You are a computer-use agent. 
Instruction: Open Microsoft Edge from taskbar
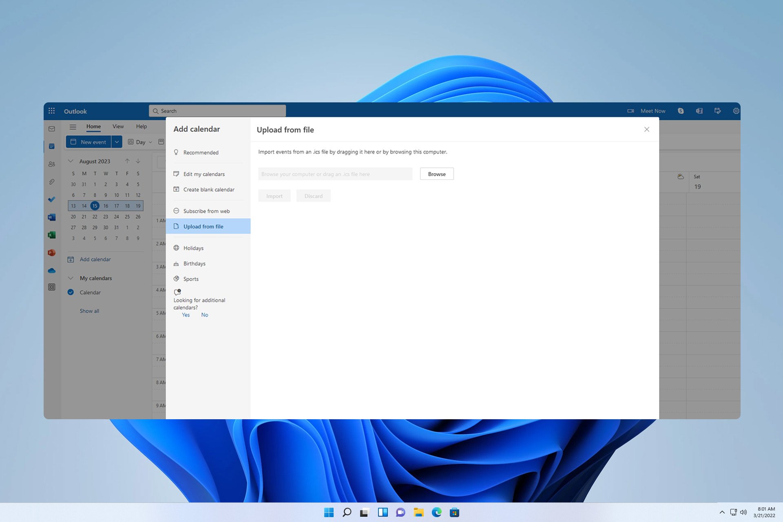[436, 513]
